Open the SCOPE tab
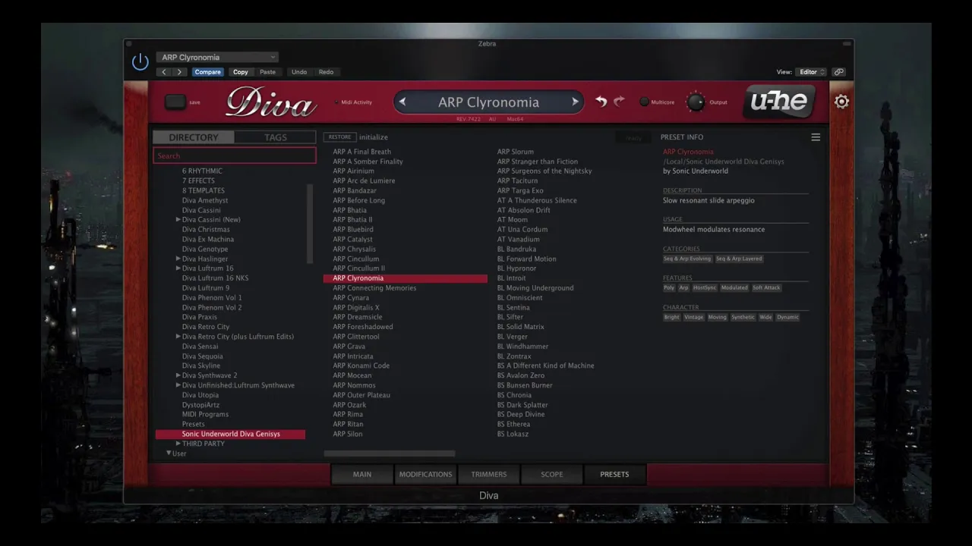This screenshot has width=972, height=546. coord(552,475)
